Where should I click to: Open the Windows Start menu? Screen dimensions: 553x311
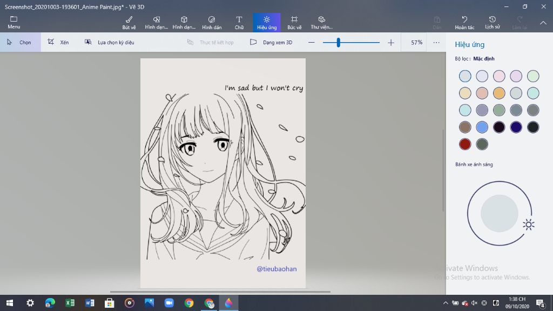click(x=10, y=303)
